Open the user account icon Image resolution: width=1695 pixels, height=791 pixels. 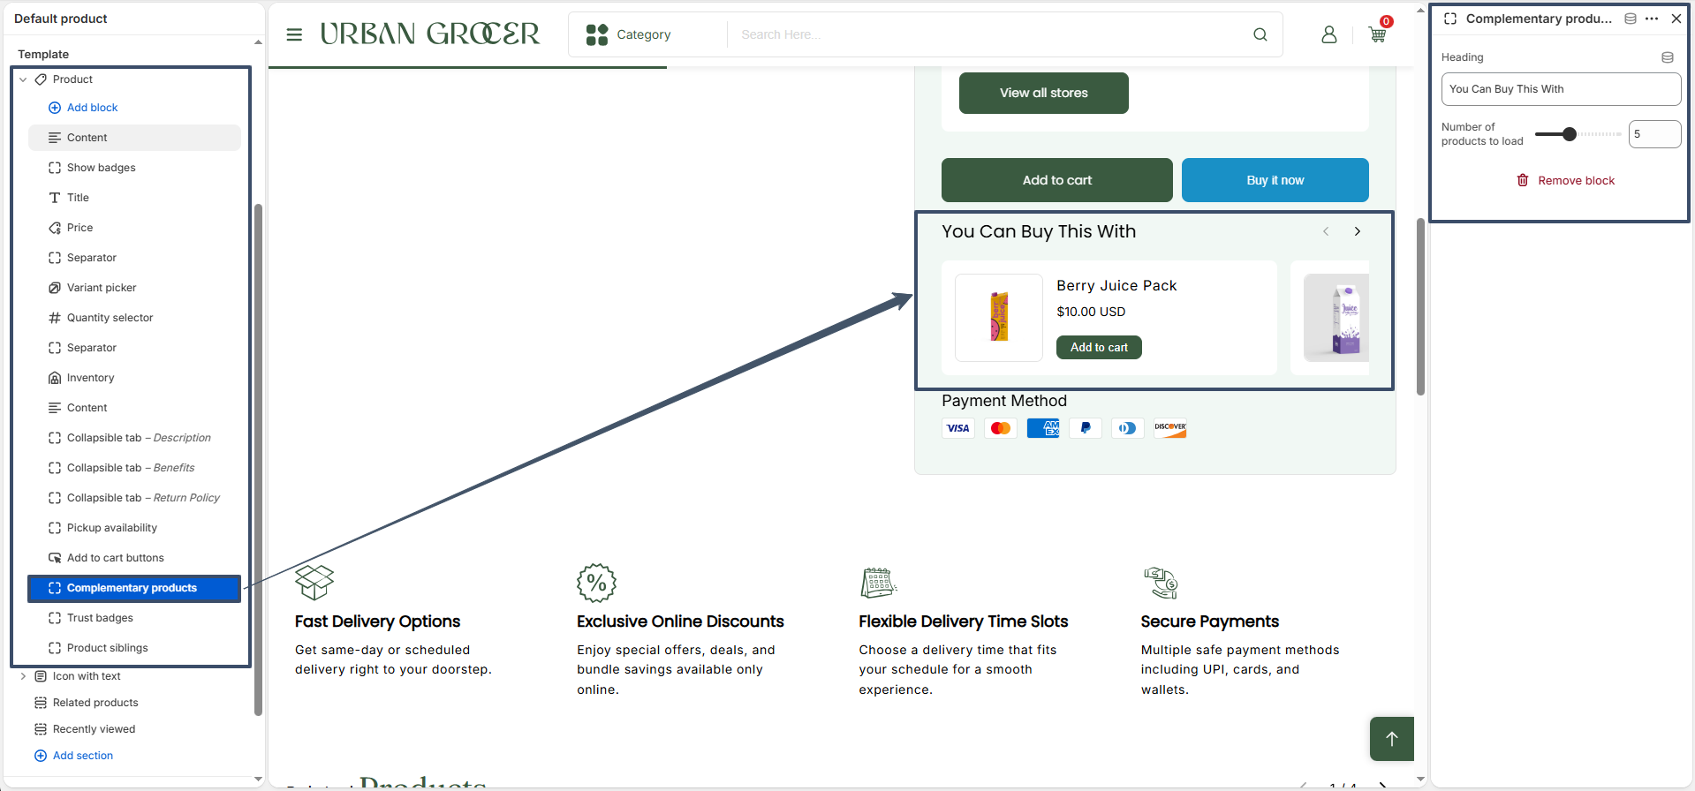(x=1328, y=34)
